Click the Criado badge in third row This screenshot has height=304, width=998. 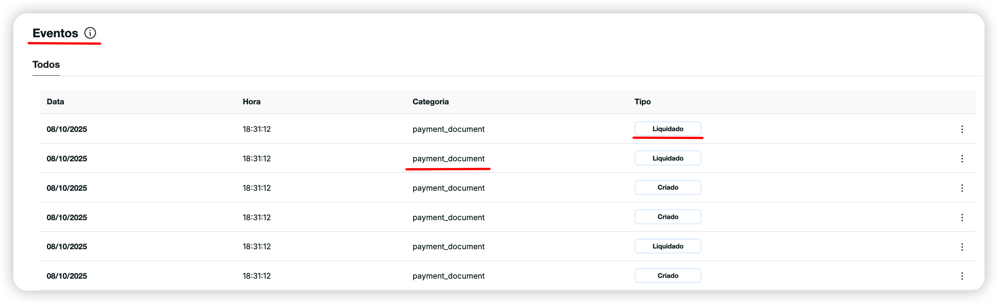(x=667, y=187)
